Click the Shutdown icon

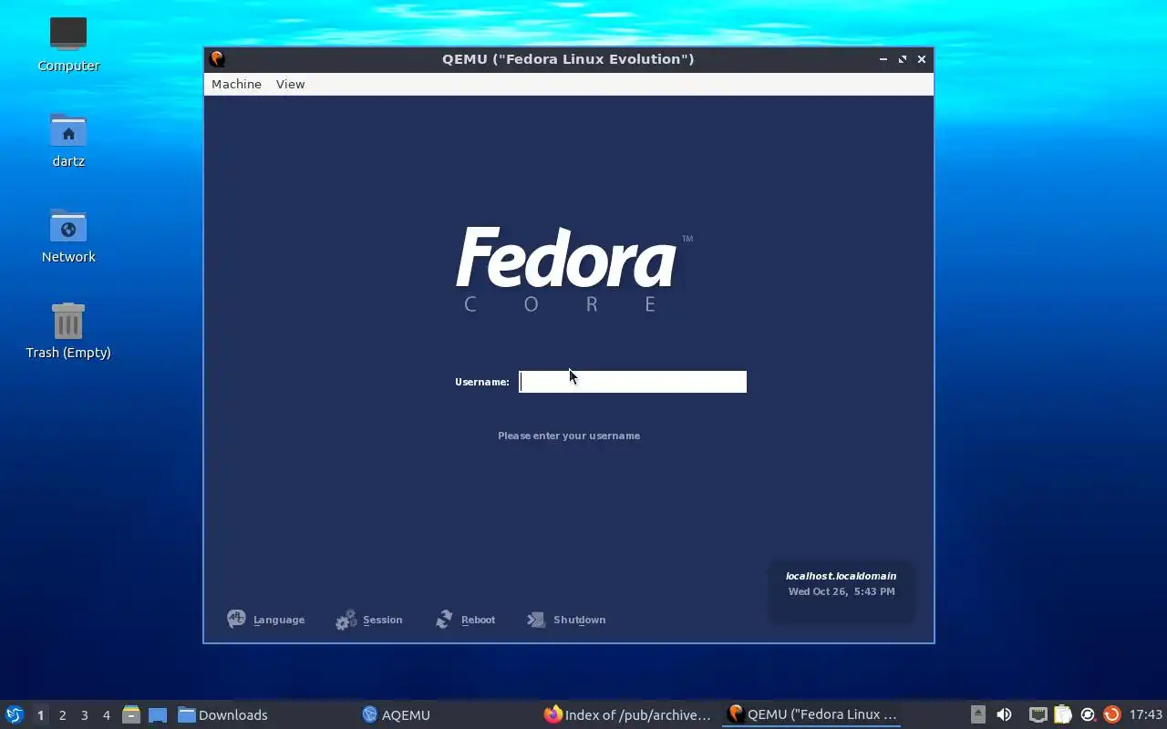pos(536,620)
